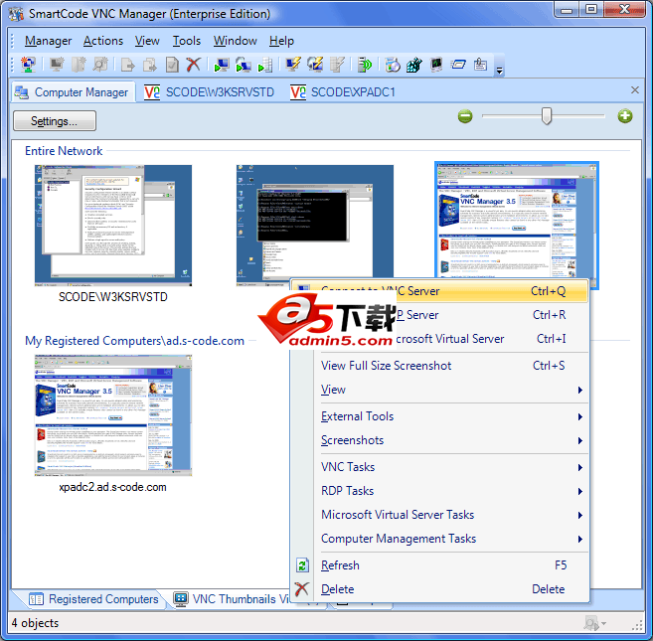Click the SmartCode VNC Manager title bar icon

point(16,13)
